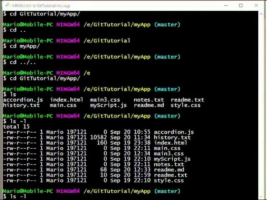267x200 pixels.
Task: Click the window title text MINGW64:/e/GitTutorial/myApp
Action: [41, 5]
